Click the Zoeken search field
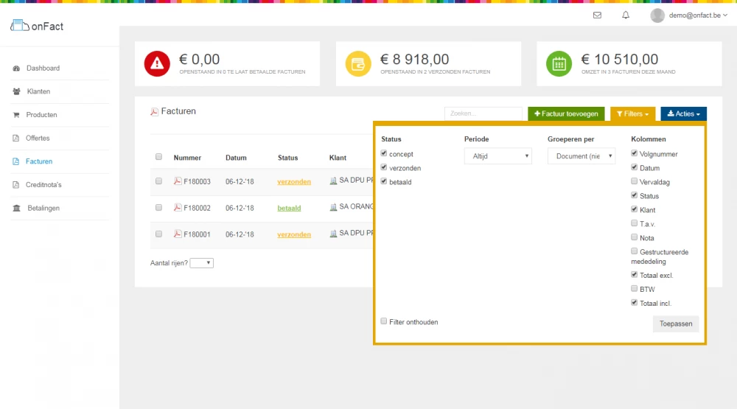 [483, 114]
